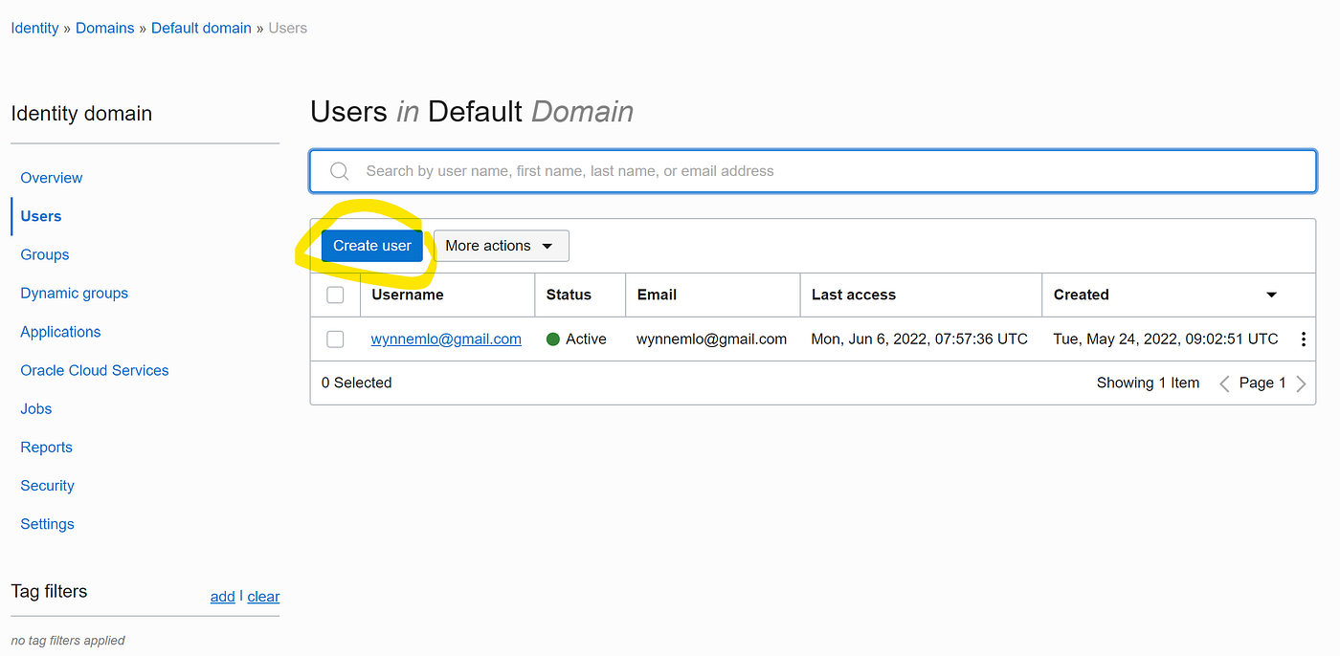Click the Identity breadcrumb link
Screen dimensions: 1340x656
click(35, 28)
